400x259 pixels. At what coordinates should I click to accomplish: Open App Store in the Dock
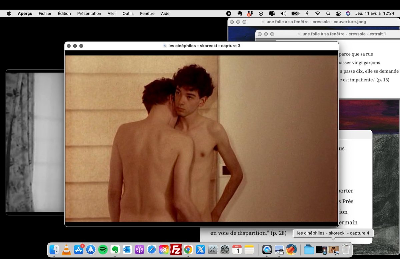[79, 249]
